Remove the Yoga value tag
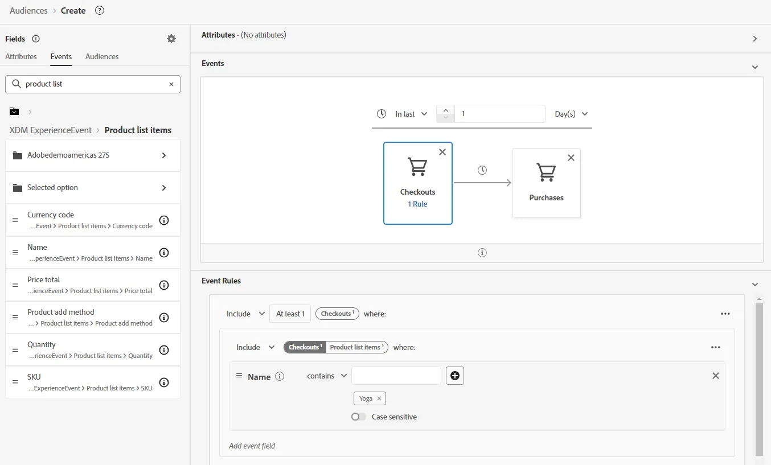 [379, 398]
